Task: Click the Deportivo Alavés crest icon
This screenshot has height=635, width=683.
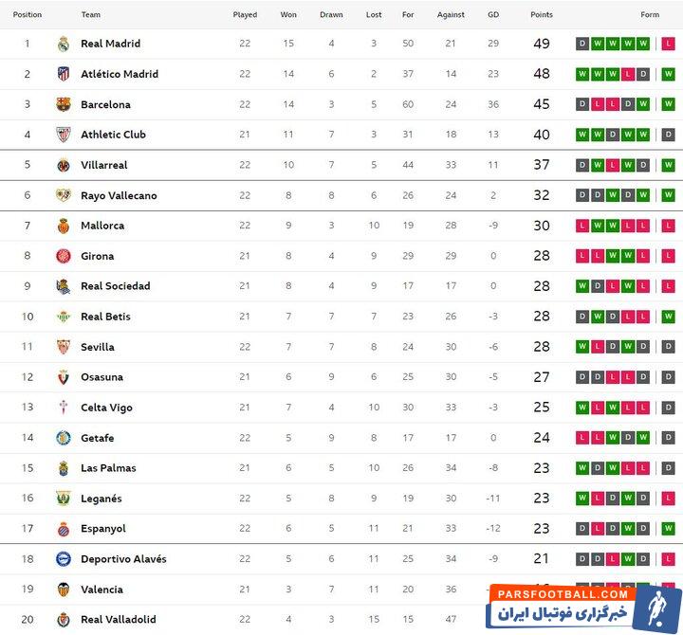Action: point(63,559)
